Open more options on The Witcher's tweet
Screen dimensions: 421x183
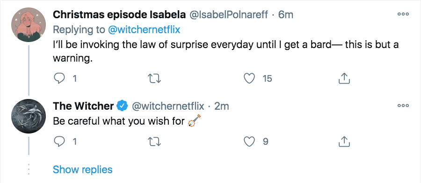tap(403, 106)
